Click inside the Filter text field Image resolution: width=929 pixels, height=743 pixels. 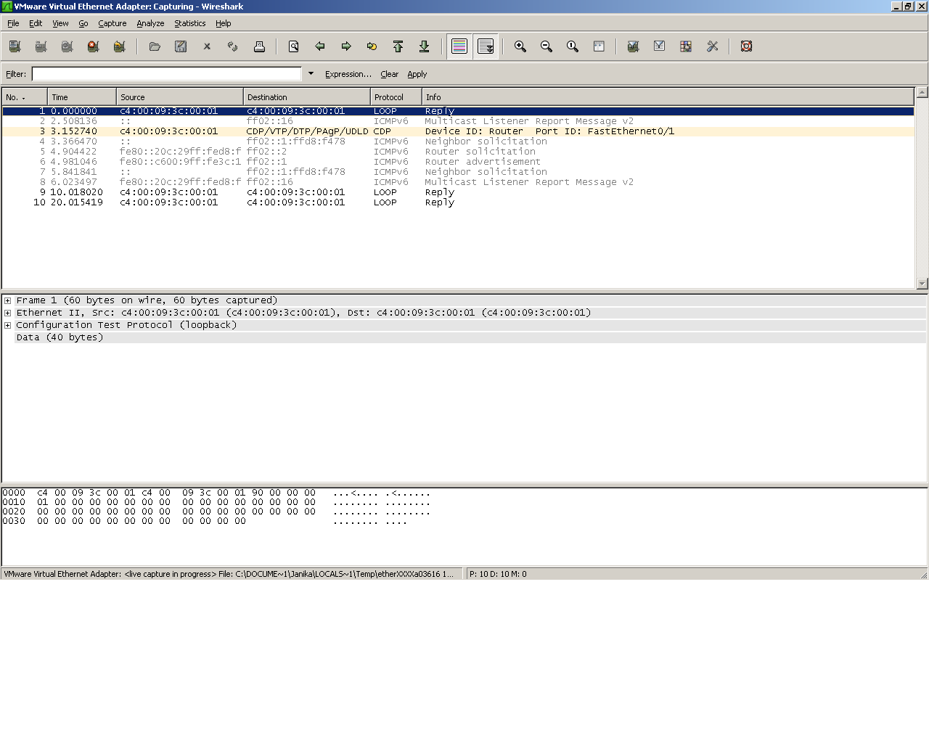click(166, 74)
